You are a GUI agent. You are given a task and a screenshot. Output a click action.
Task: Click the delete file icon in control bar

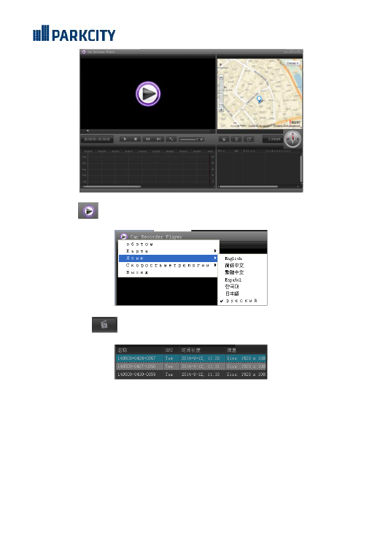click(236, 139)
